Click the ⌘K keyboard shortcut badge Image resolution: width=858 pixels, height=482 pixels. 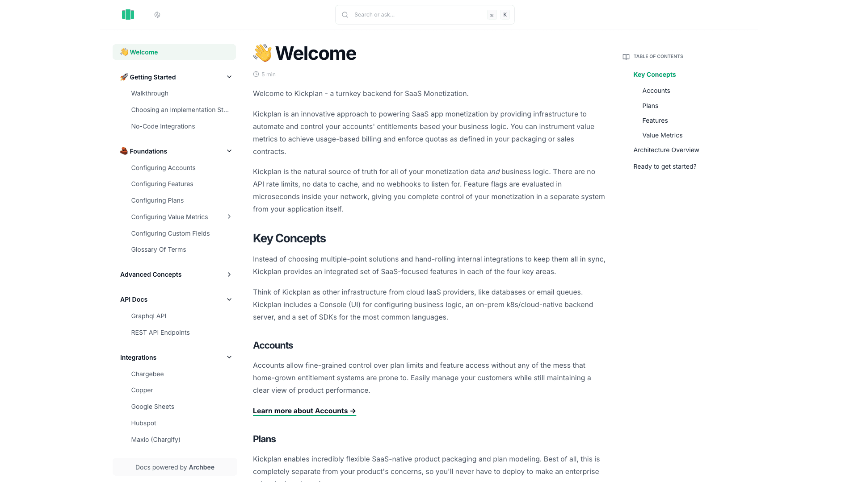click(x=498, y=15)
